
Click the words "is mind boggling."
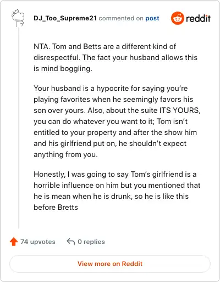click(x=63, y=69)
